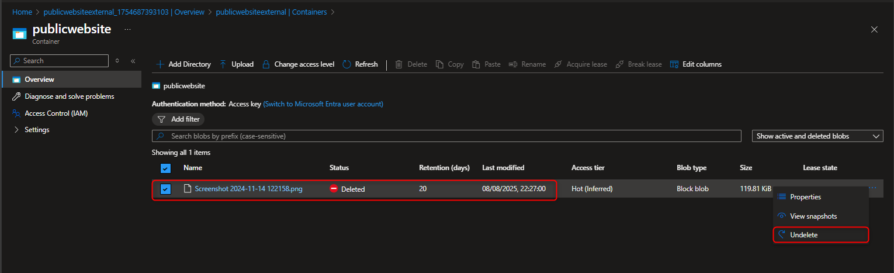Click the Diagnose and solve problems wrench icon

pos(16,96)
